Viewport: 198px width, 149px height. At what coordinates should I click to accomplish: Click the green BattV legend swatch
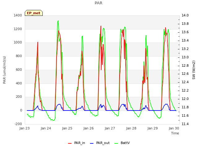coord(116,143)
